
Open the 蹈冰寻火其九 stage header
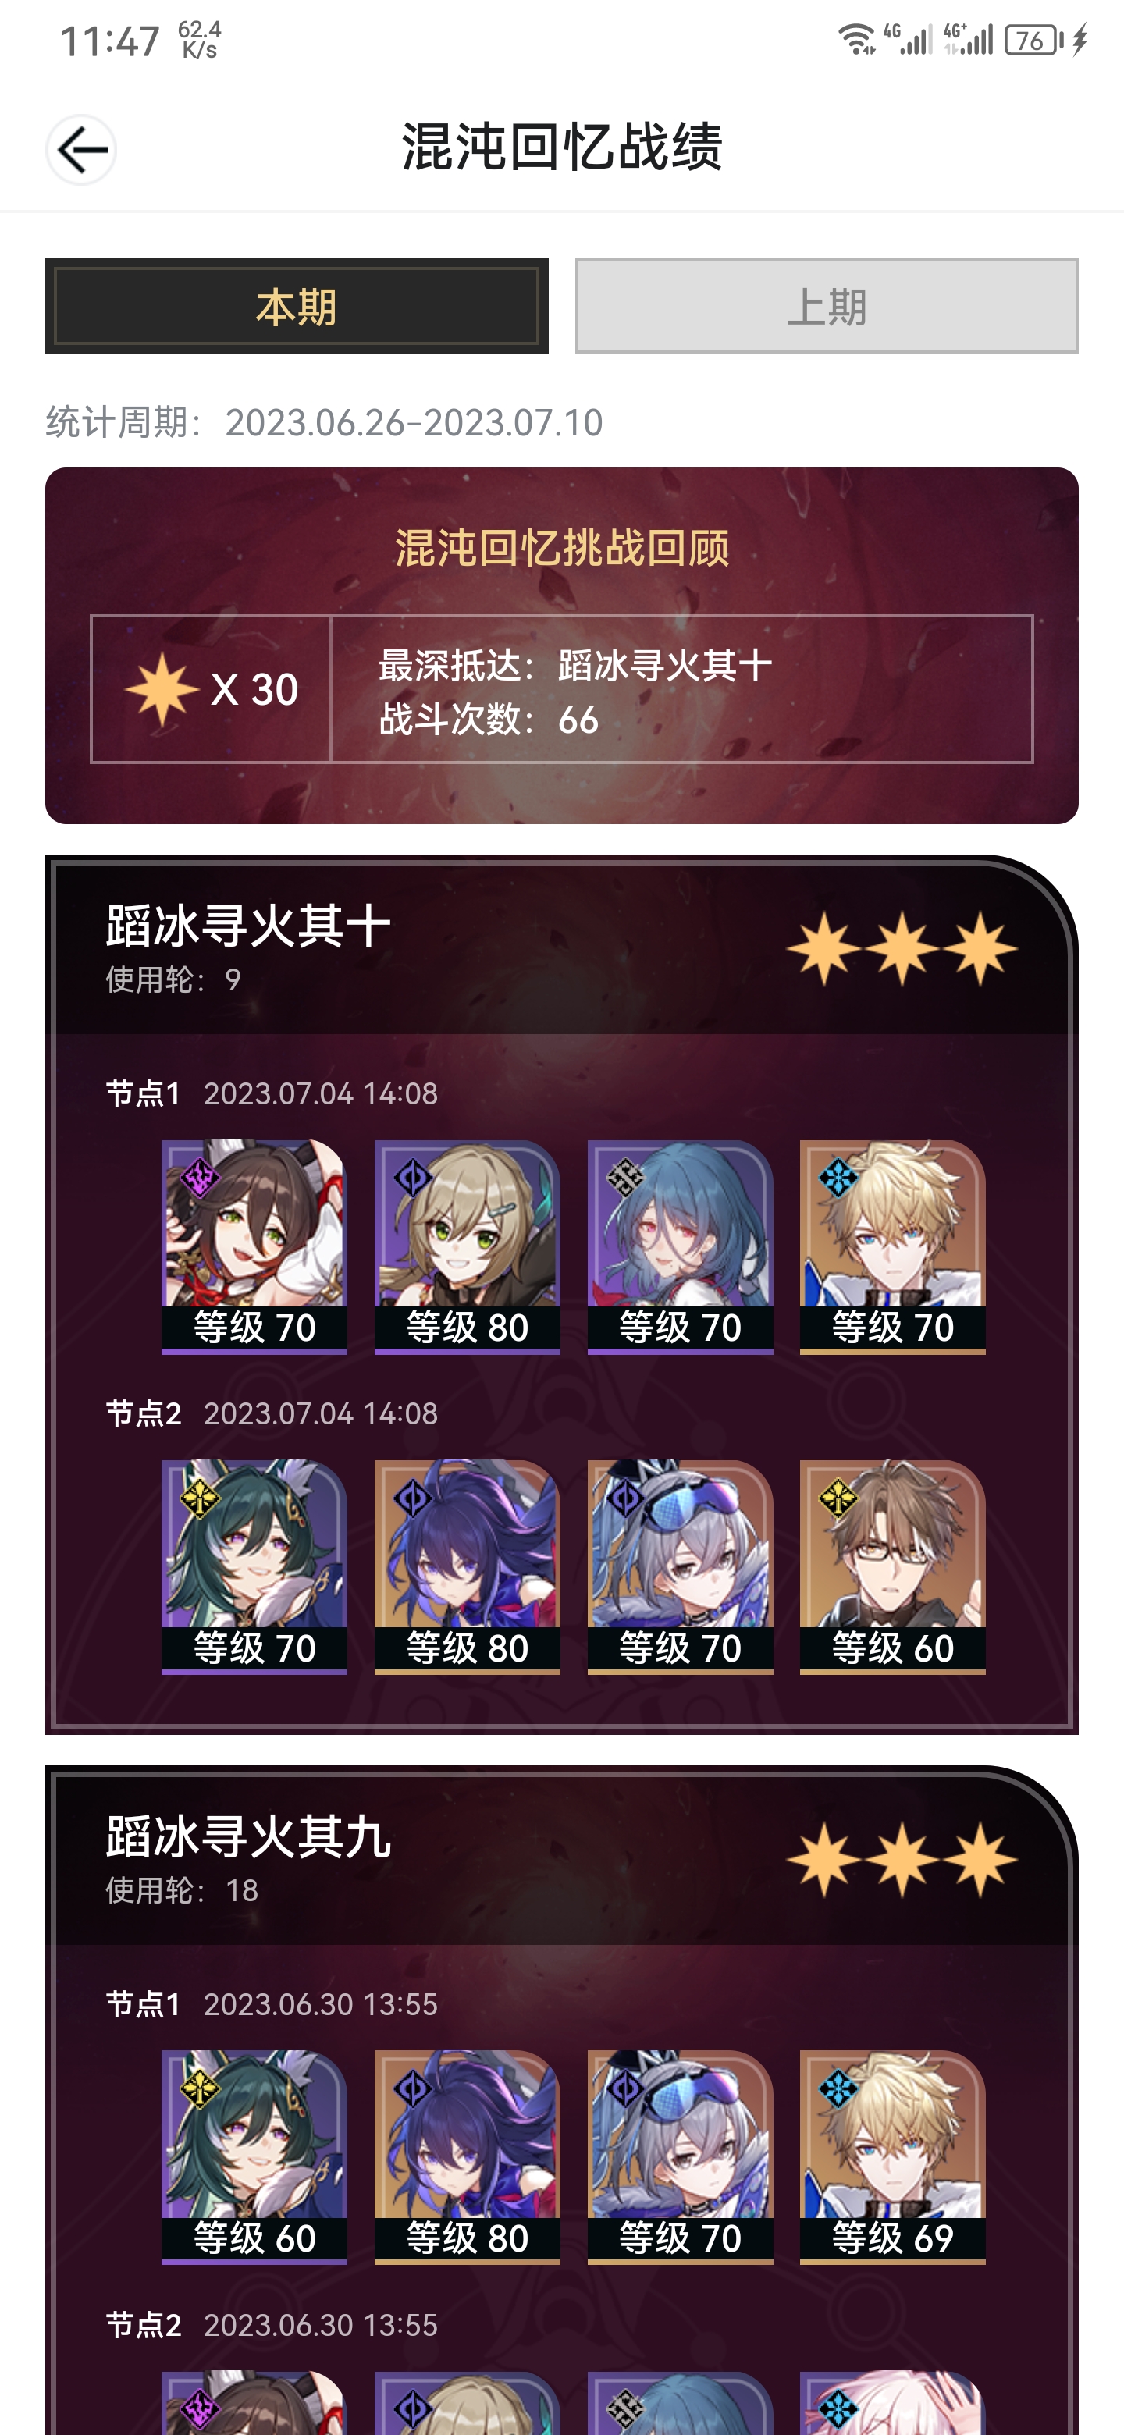tap(561, 1857)
